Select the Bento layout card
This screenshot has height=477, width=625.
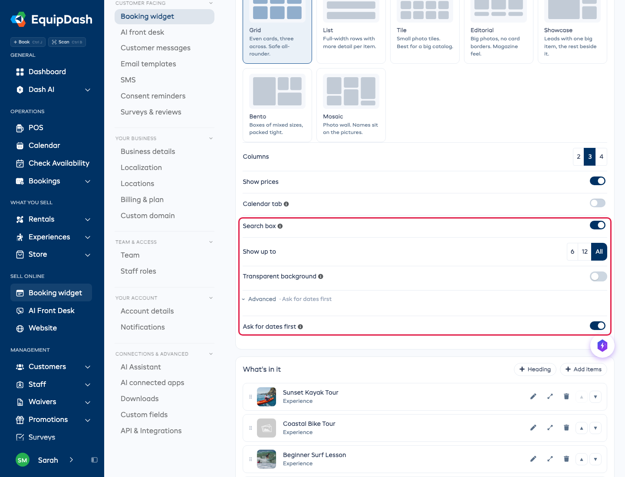click(x=277, y=105)
